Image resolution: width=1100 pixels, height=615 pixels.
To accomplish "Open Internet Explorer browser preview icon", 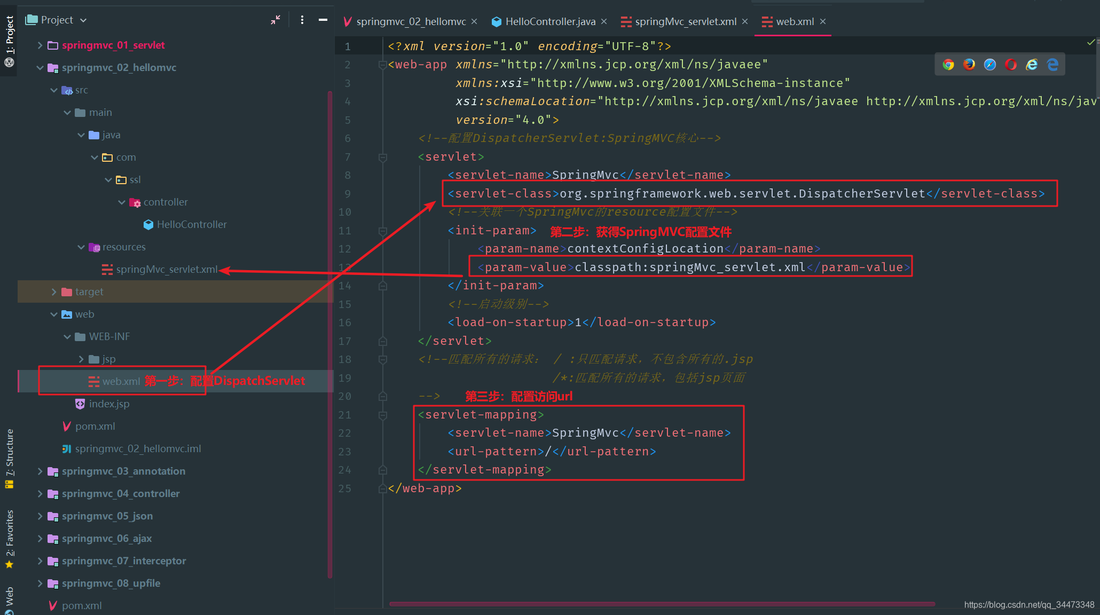I will point(1032,65).
